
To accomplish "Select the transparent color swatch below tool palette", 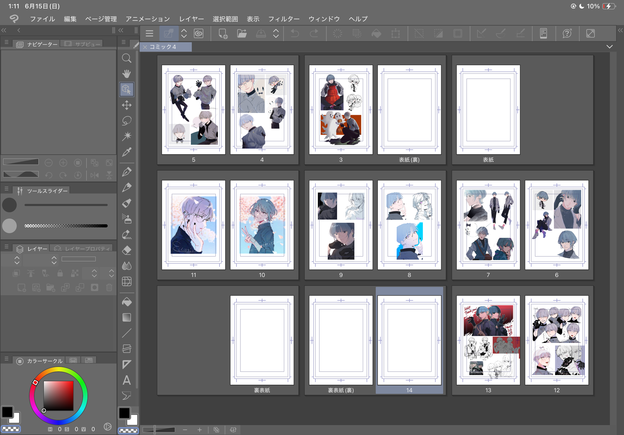I will (x=128, y=431).
